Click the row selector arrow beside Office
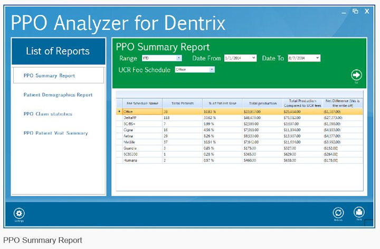Screen dimensions: 380x249 [119, 112]
